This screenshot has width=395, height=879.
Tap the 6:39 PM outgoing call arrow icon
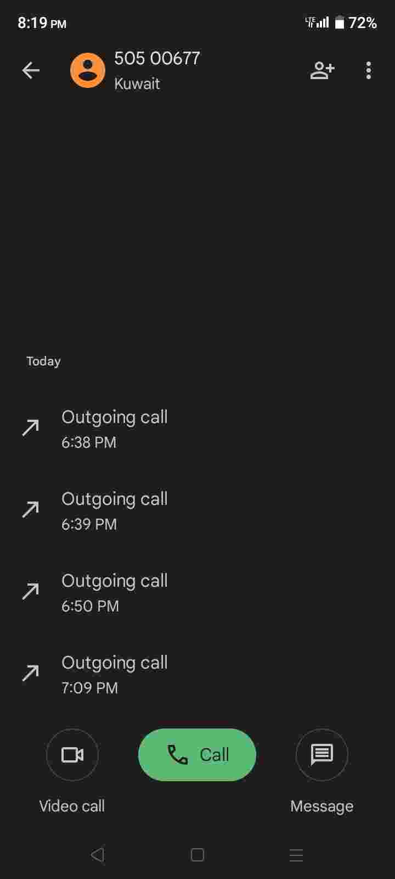[x=31, y=509]
